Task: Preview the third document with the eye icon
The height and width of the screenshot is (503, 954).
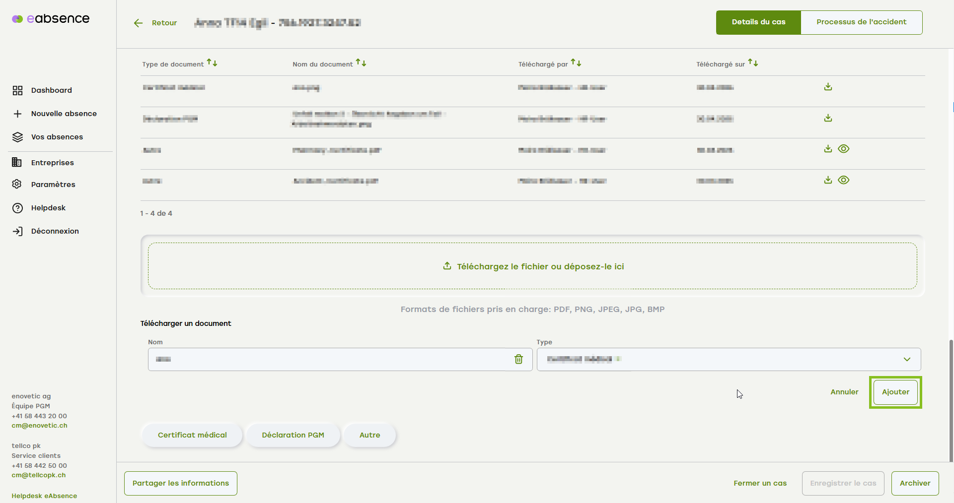Action: coord(843,149)
